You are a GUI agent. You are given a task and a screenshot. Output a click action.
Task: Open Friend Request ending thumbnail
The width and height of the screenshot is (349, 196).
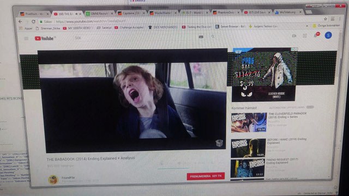pyautogui.click(x=248, y=168)
